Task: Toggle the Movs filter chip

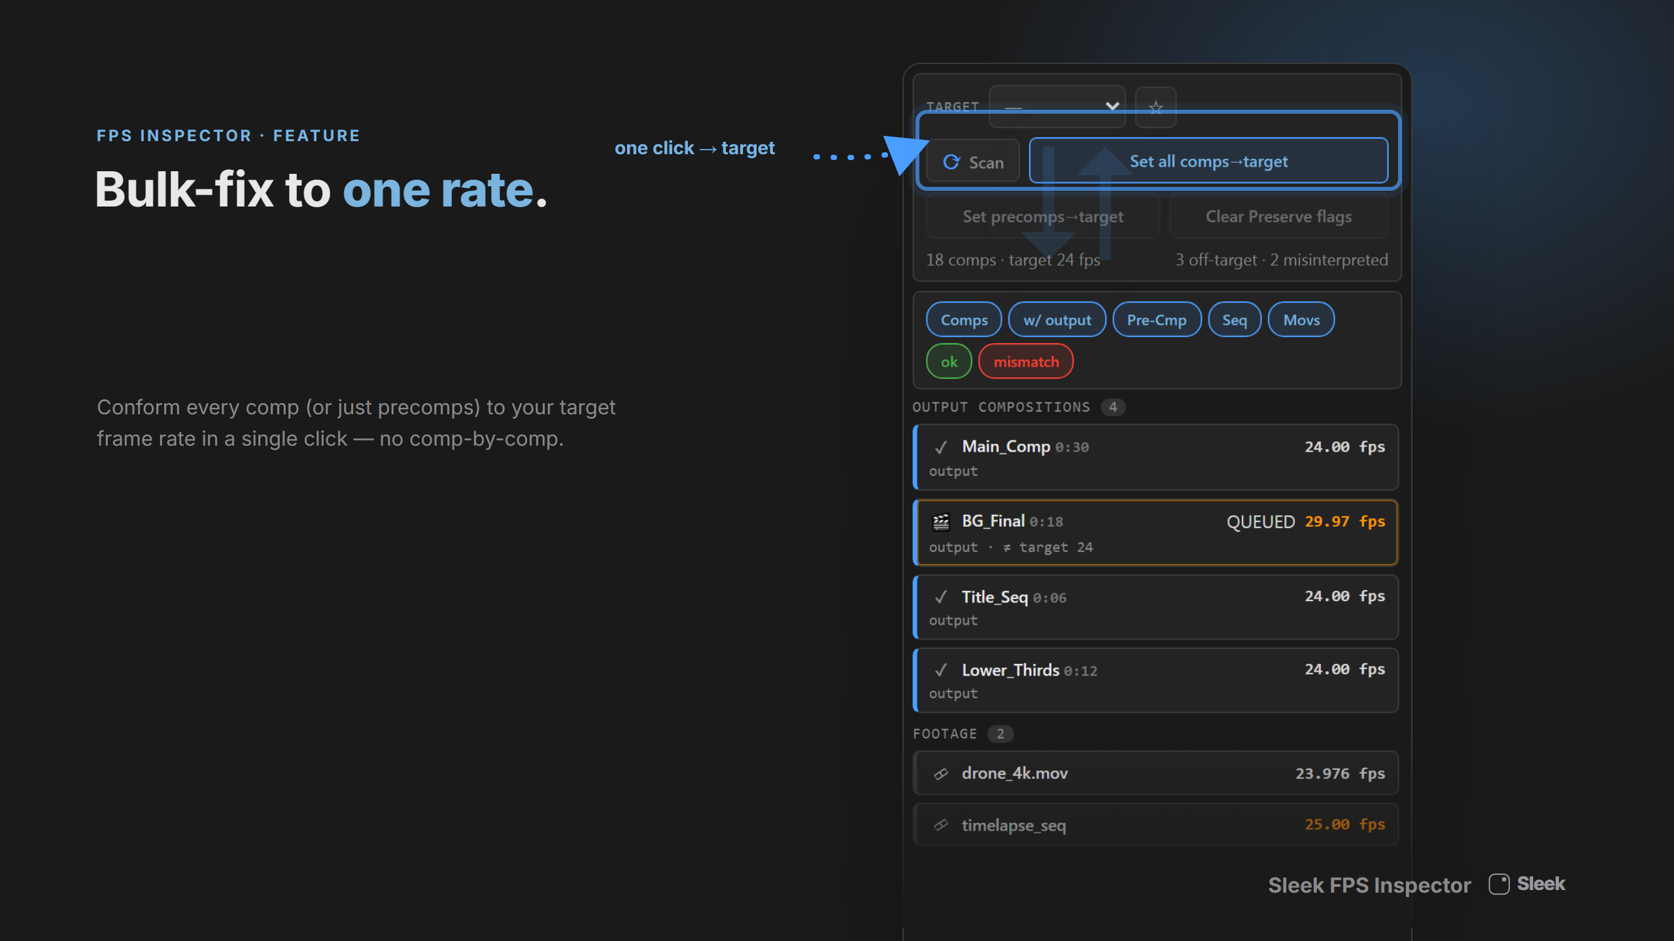Action: 1301,320
